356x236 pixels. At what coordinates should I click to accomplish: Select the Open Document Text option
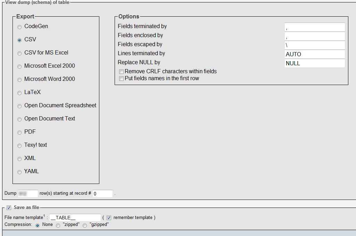(19, 119)
